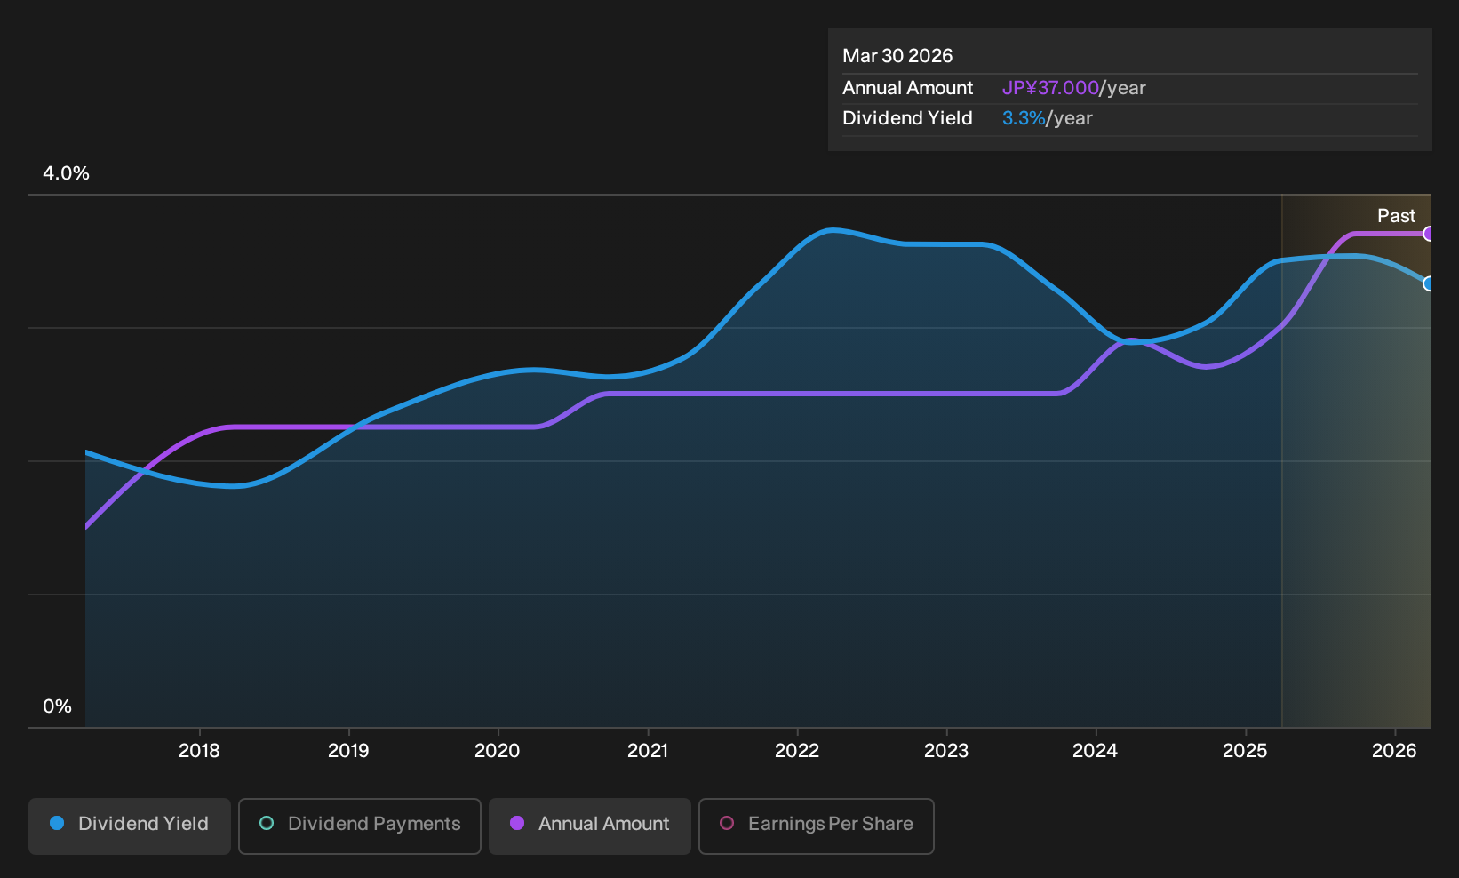
Task: Enable the Earnings Per Share series
Action: point(817,826)
